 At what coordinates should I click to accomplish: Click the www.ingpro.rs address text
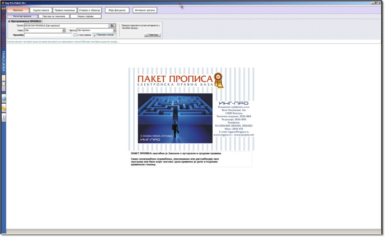pyautogui.click(x=222, y=135)
